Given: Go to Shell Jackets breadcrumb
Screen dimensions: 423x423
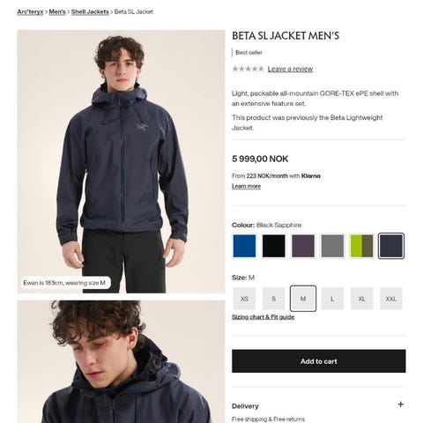Looking at the screenshot, I should (x=90, y=11).
